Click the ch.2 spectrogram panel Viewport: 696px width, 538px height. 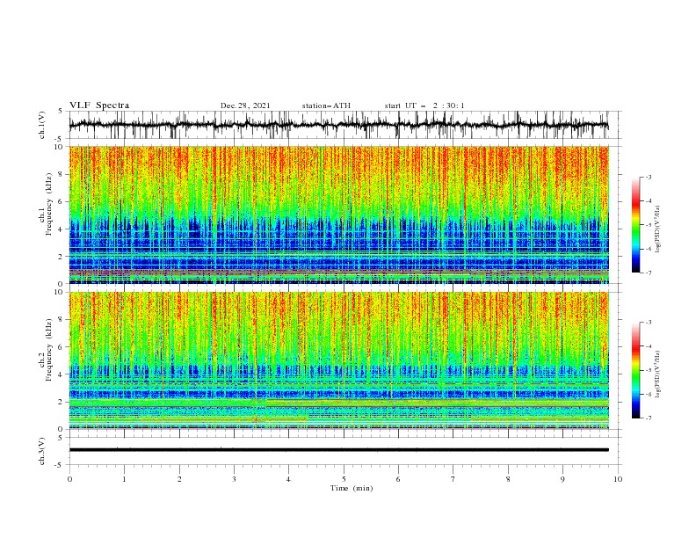pyautogui.click(x=339, y=360)
